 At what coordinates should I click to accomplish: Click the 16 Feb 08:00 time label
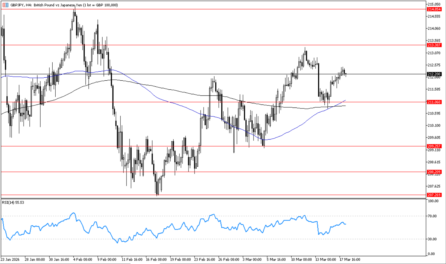pyautogui.click(x=156, y=259)
